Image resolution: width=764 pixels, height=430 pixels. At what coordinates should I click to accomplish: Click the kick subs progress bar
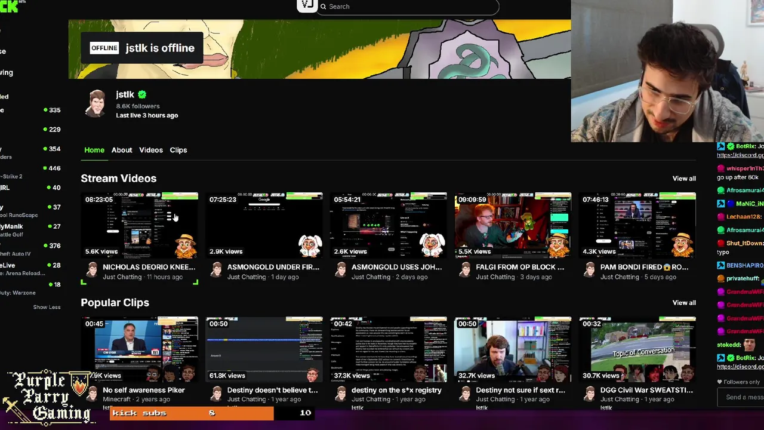click(x=212, y=413)
